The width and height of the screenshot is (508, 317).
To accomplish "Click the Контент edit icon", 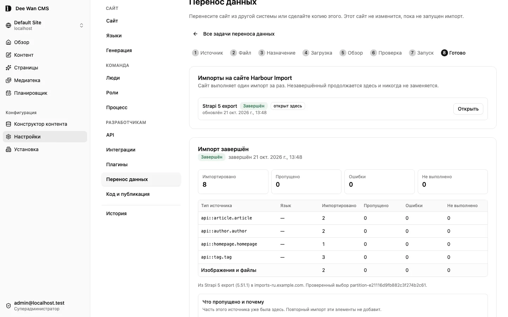I will [x=8, y=55].
